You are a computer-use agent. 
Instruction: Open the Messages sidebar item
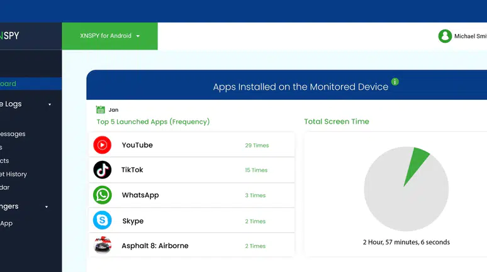coord(13,134)
